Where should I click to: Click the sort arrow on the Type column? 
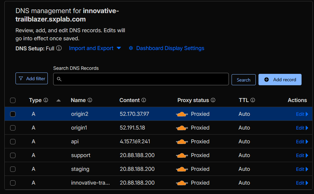58,100
